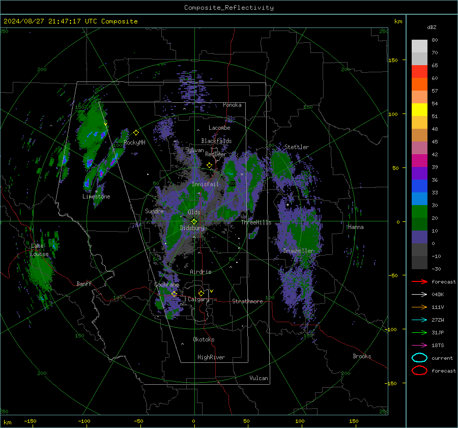This screenshot has width=458, height=428.
Task: Select the Drumheller city label
Action: [x=298, y=251]
